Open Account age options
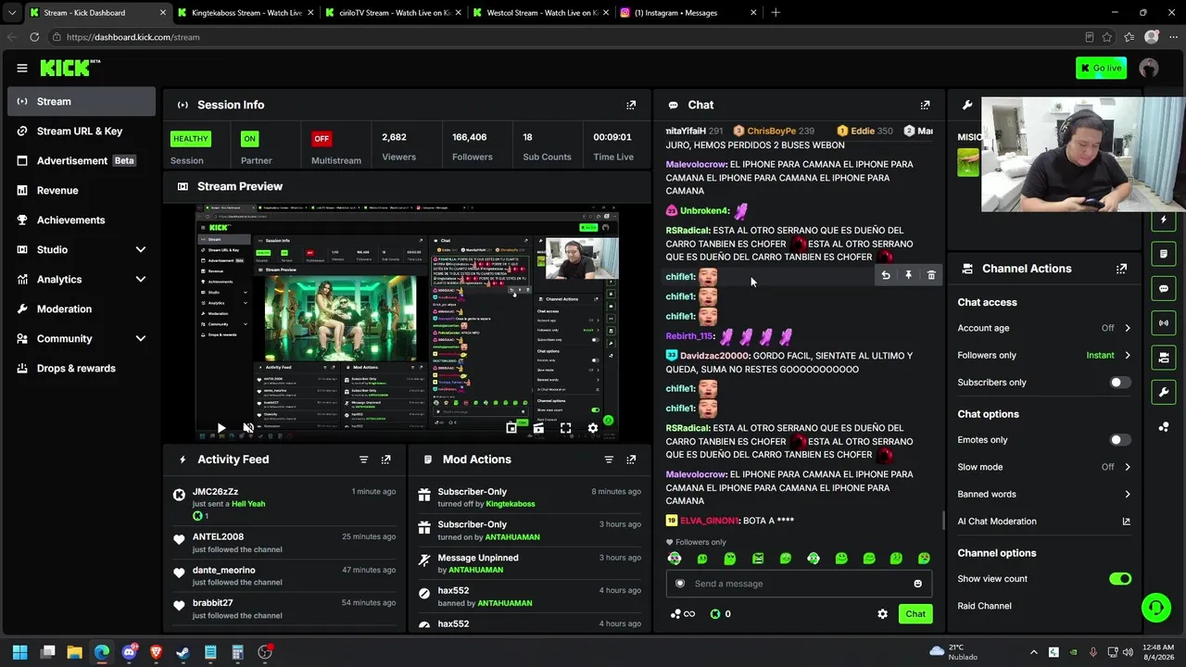This screenshot has height=667, width=1186. pos(1044,328)
